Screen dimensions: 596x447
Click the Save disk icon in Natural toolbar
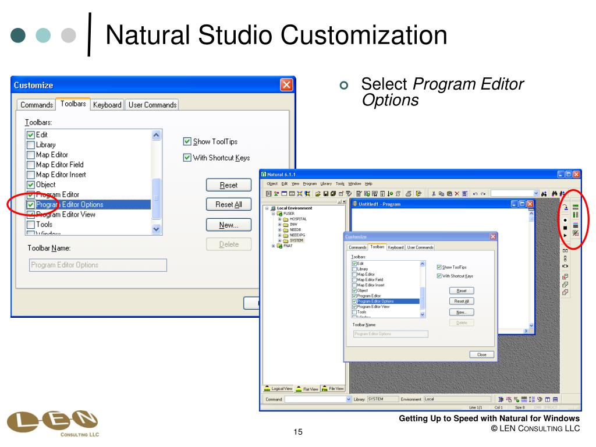326,193
